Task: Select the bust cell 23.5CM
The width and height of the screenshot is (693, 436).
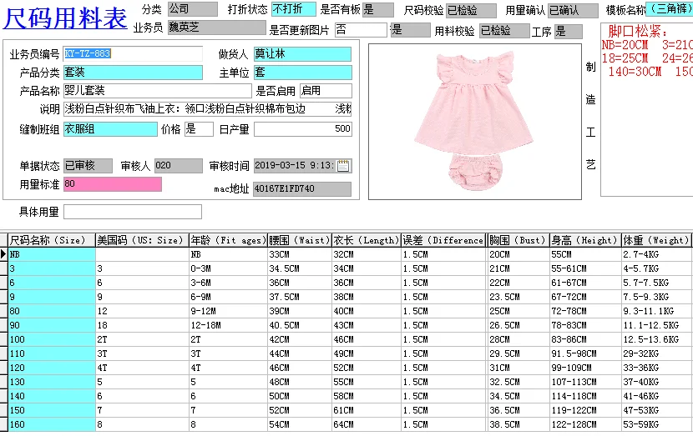Action: [x=518, y=297]
